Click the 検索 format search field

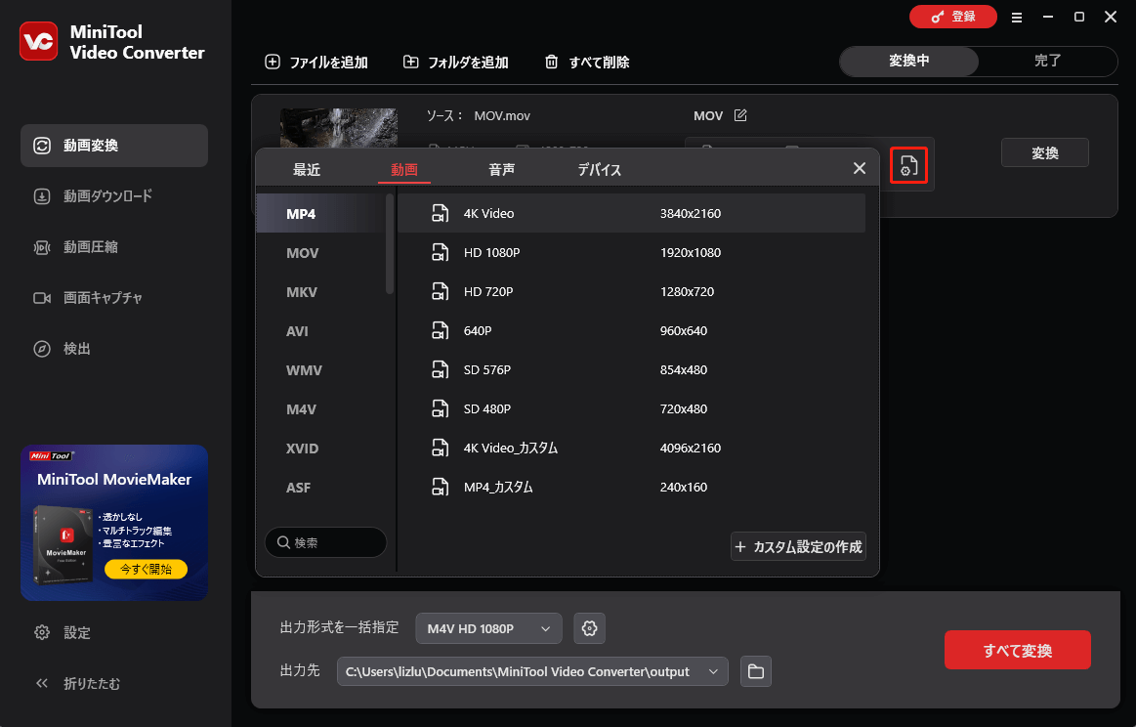[x=325, y=543]
